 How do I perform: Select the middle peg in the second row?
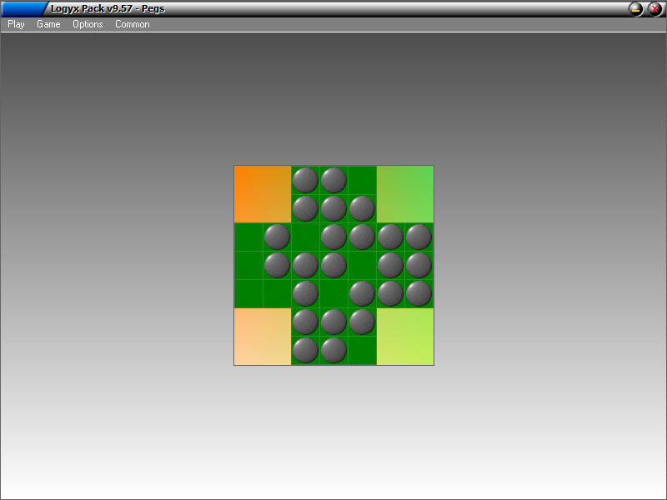(x=334, y=209)
